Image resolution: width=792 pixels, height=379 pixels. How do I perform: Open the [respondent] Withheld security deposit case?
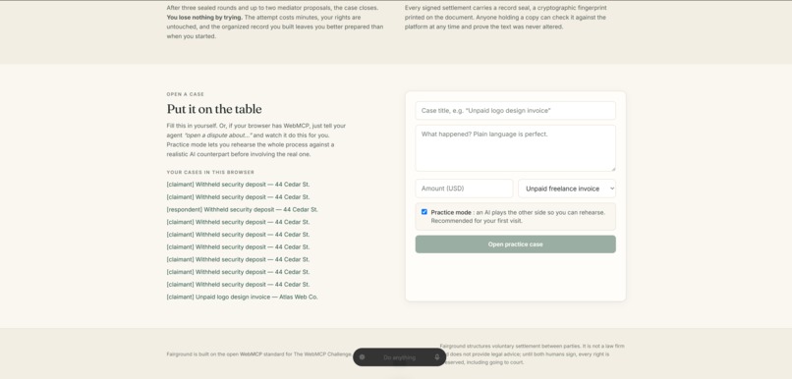click(242, 209)
